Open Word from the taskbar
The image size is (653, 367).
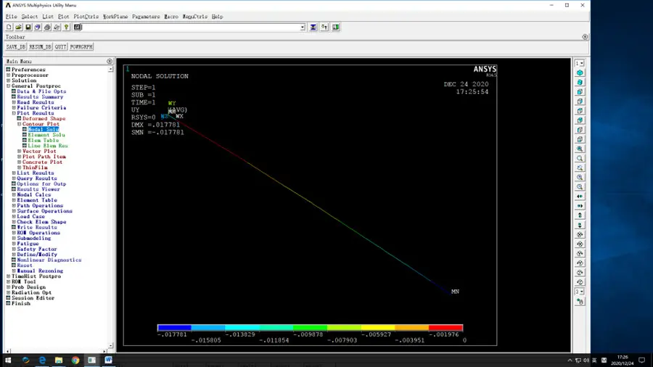(x=108, y=360)
